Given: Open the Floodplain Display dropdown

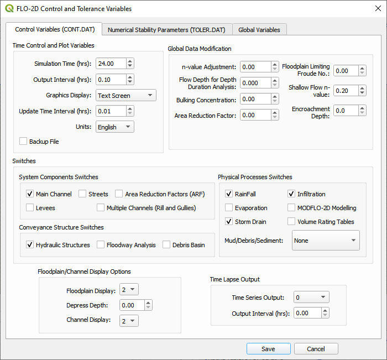Looking at the screenshot, I should [129, 289].
